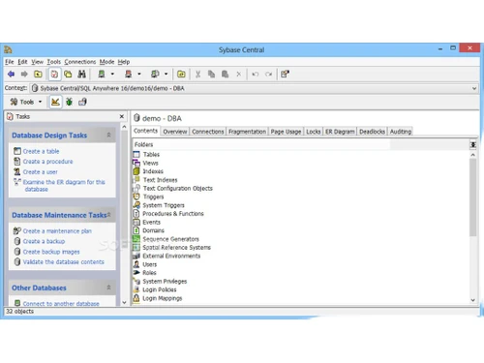
Task: Open the View menu
Action: click(x=37, y=62)
